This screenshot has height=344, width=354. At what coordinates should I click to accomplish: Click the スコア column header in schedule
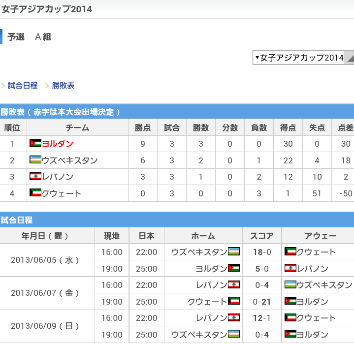pyautogui.click(x=262, y=236)
